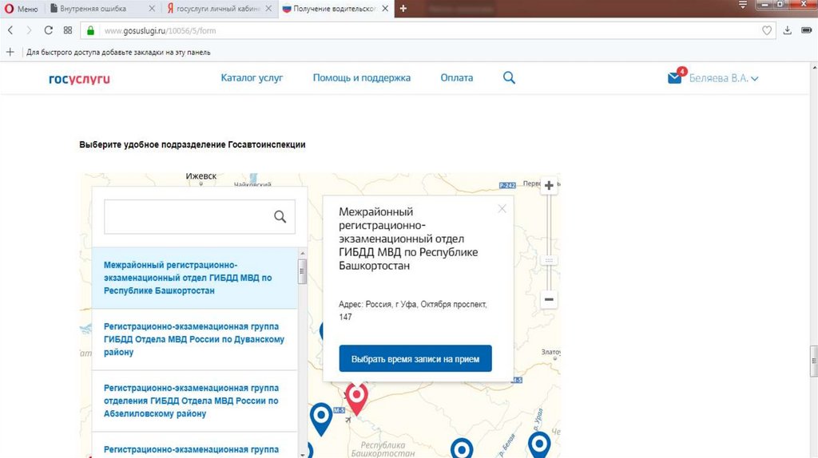Click the department search input field

point(188,216)
